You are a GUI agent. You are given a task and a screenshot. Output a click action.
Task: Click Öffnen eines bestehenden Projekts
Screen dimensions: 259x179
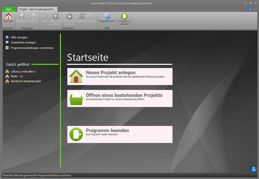[119, 98]
